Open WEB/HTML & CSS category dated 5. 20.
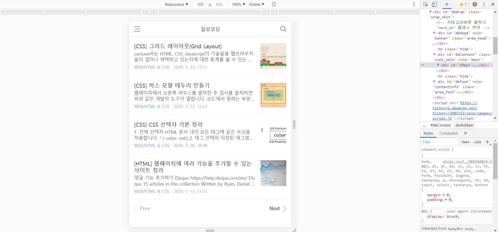This screenshot has height=232, width=498. point(151,145)
